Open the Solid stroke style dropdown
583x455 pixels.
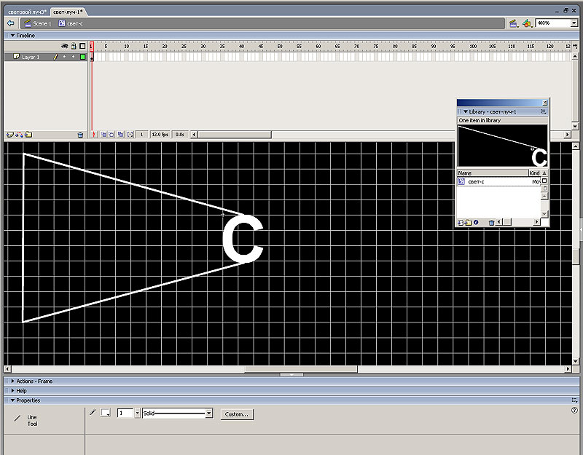[209, 414]
